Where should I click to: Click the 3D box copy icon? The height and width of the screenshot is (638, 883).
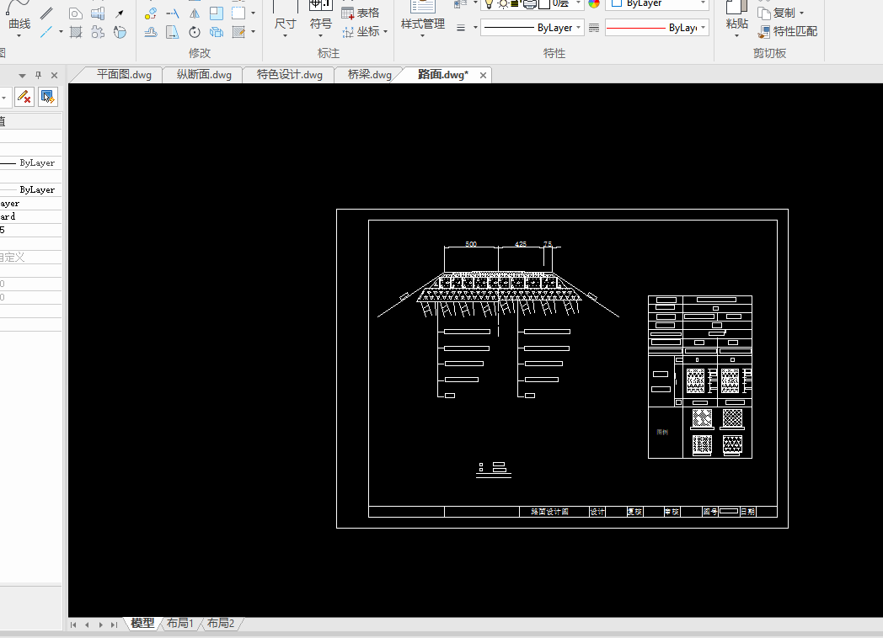tap(217, 32)
